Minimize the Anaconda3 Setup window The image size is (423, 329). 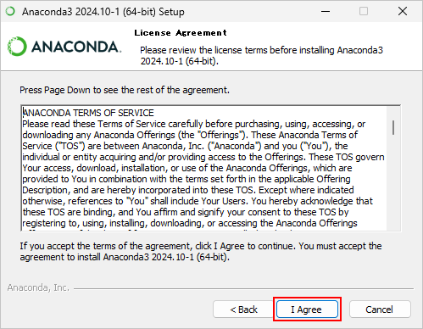(326, 12)
